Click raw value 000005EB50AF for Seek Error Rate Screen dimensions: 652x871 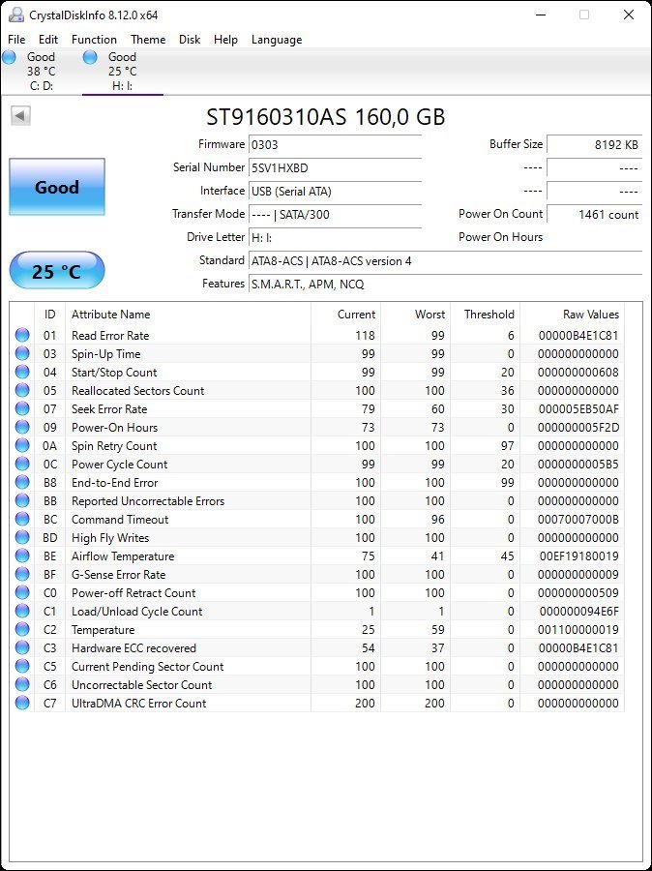click(578, 409)
